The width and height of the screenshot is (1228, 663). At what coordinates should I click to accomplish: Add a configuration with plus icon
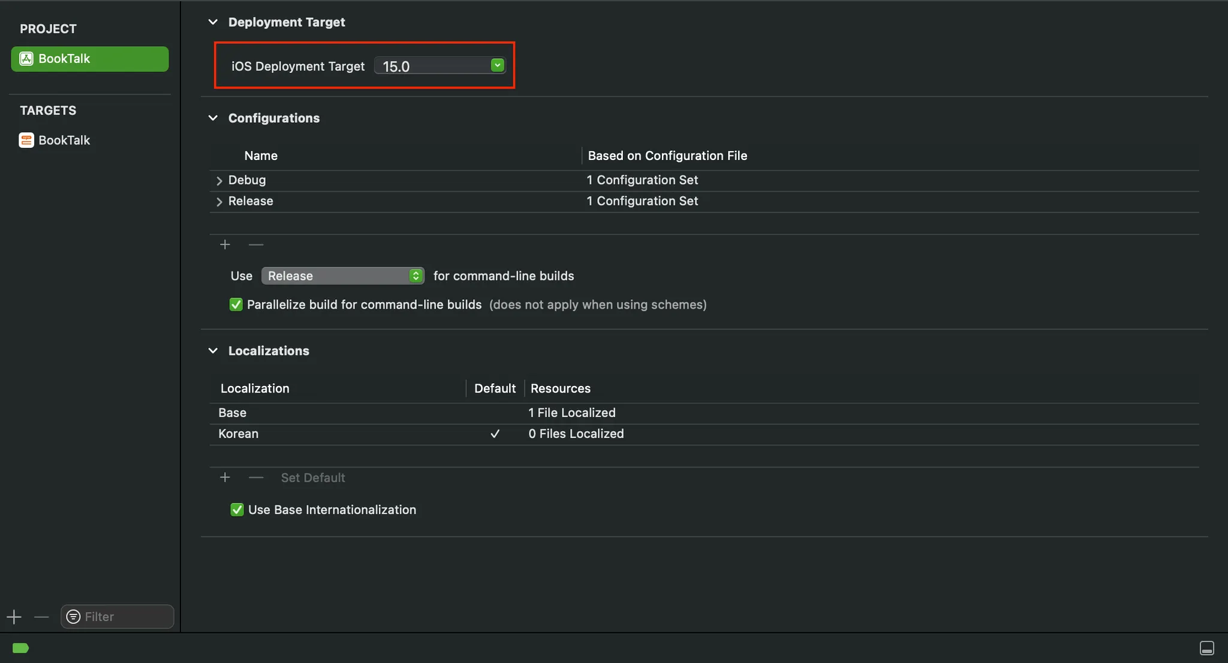pos(225,245)
